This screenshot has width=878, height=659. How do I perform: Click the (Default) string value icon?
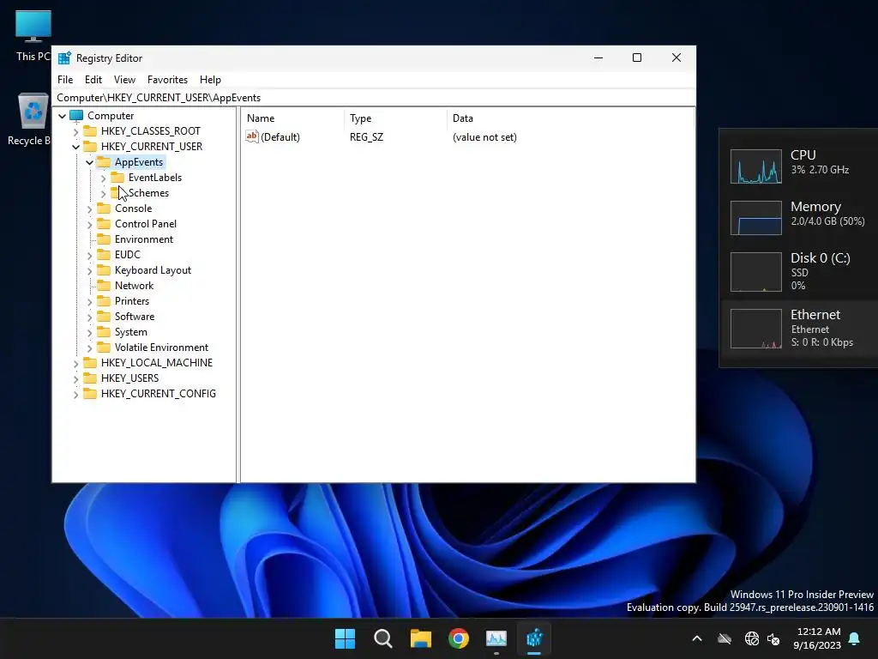point(252,136)
